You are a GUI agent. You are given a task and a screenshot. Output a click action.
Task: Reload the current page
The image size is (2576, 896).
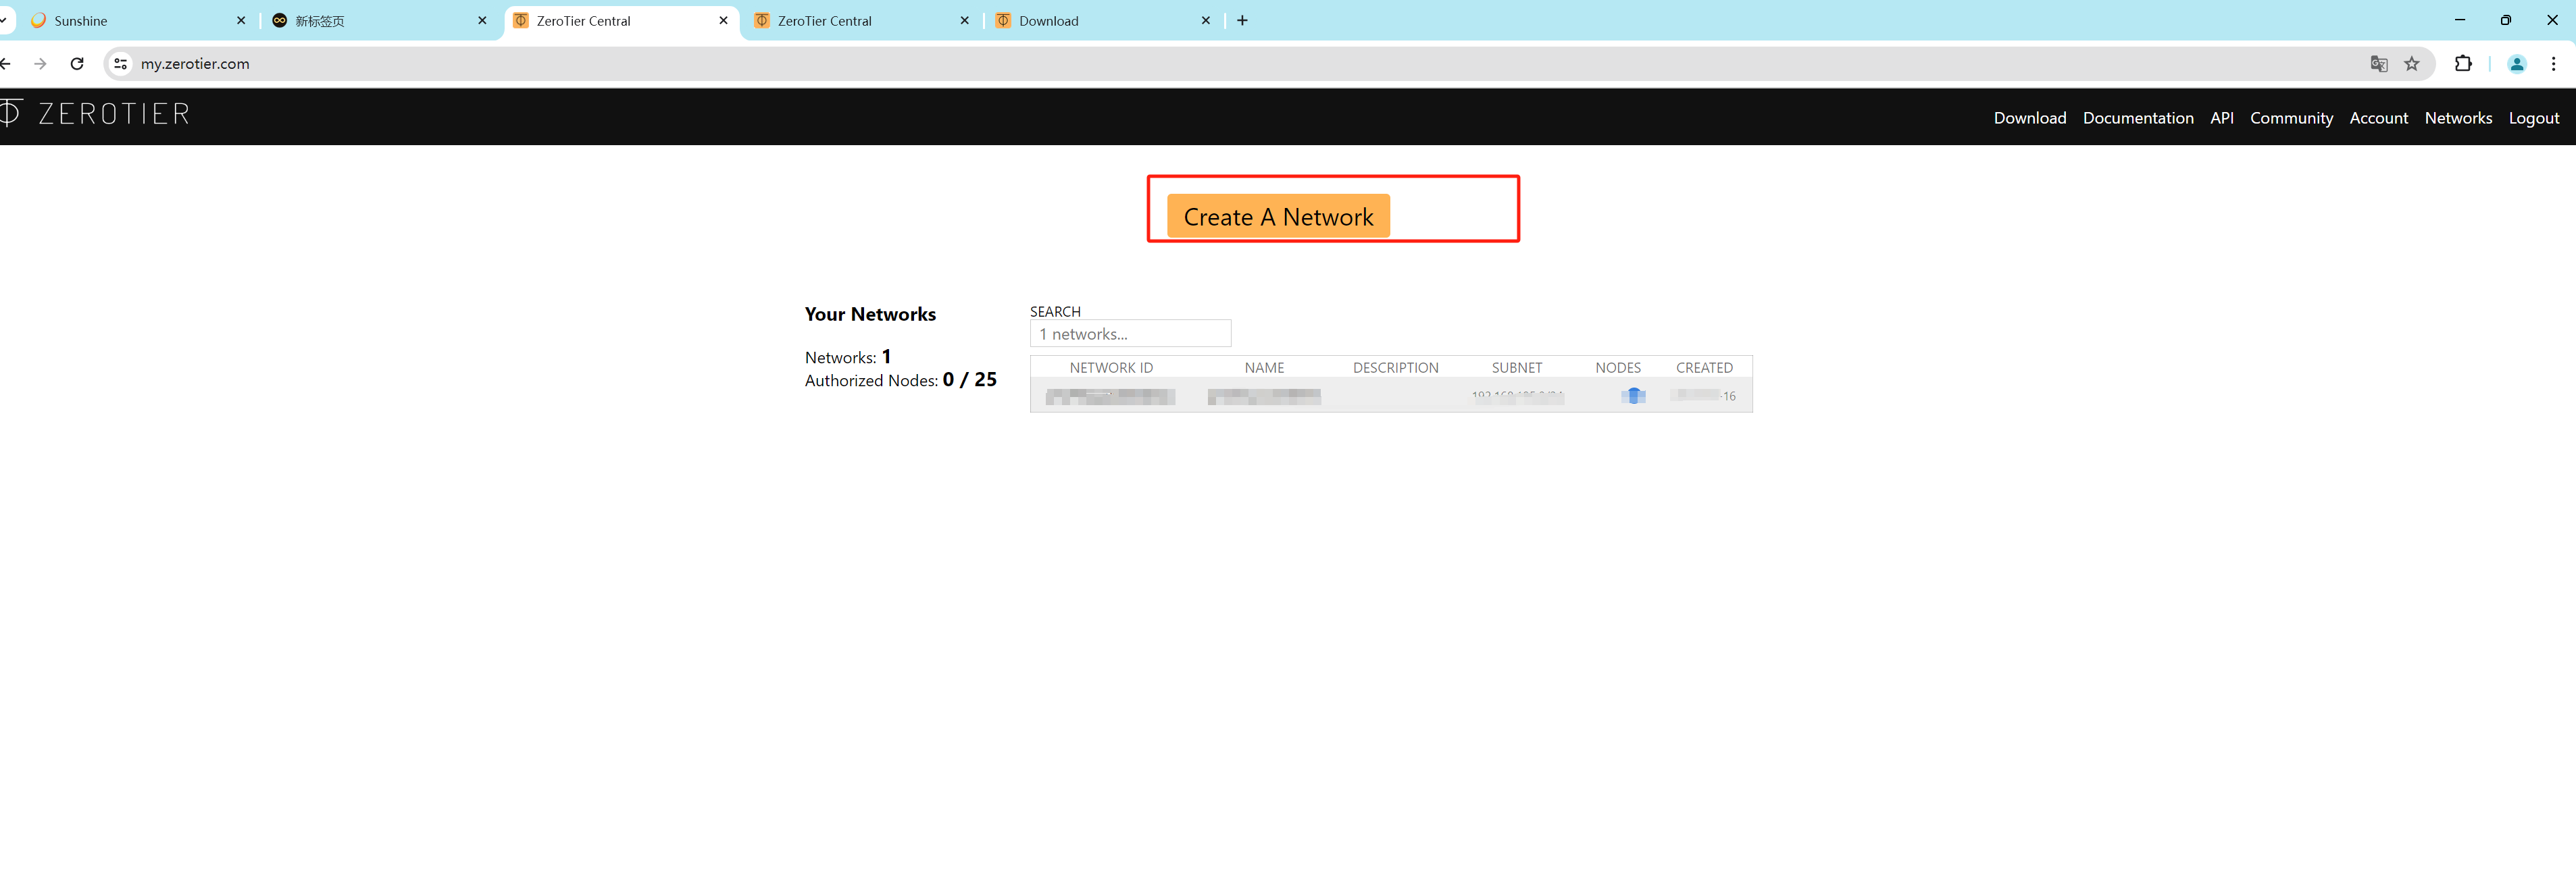tap(77, 63)
